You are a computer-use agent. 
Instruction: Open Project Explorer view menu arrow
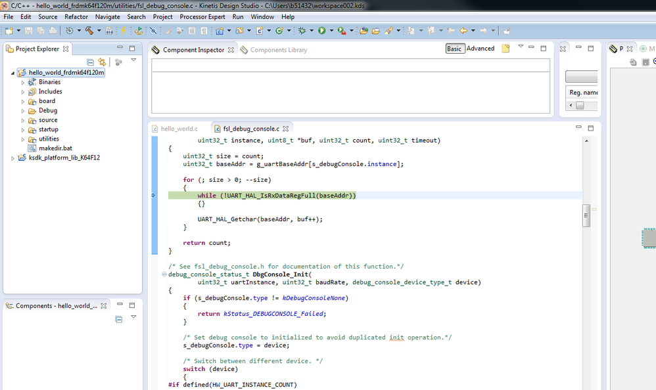pyautogui.click(x=133, y=60)
